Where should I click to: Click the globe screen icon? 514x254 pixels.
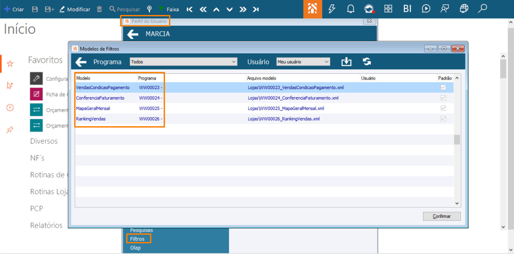[464, 9]
